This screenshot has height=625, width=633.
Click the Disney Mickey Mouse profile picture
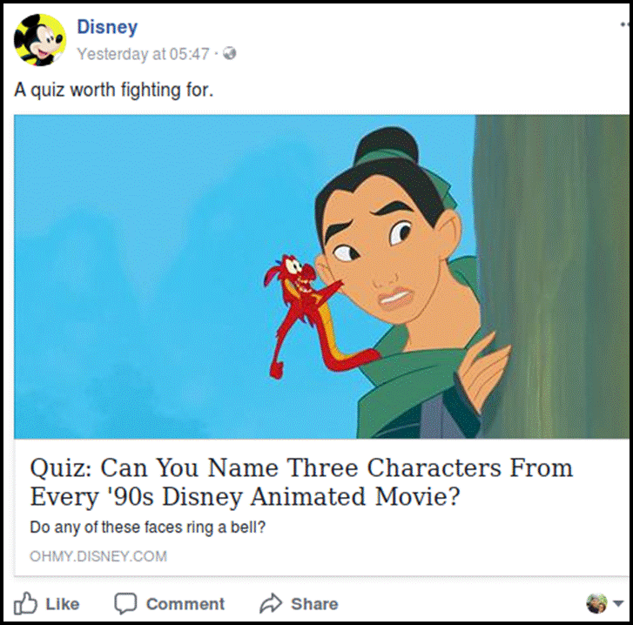click(40, 39)
